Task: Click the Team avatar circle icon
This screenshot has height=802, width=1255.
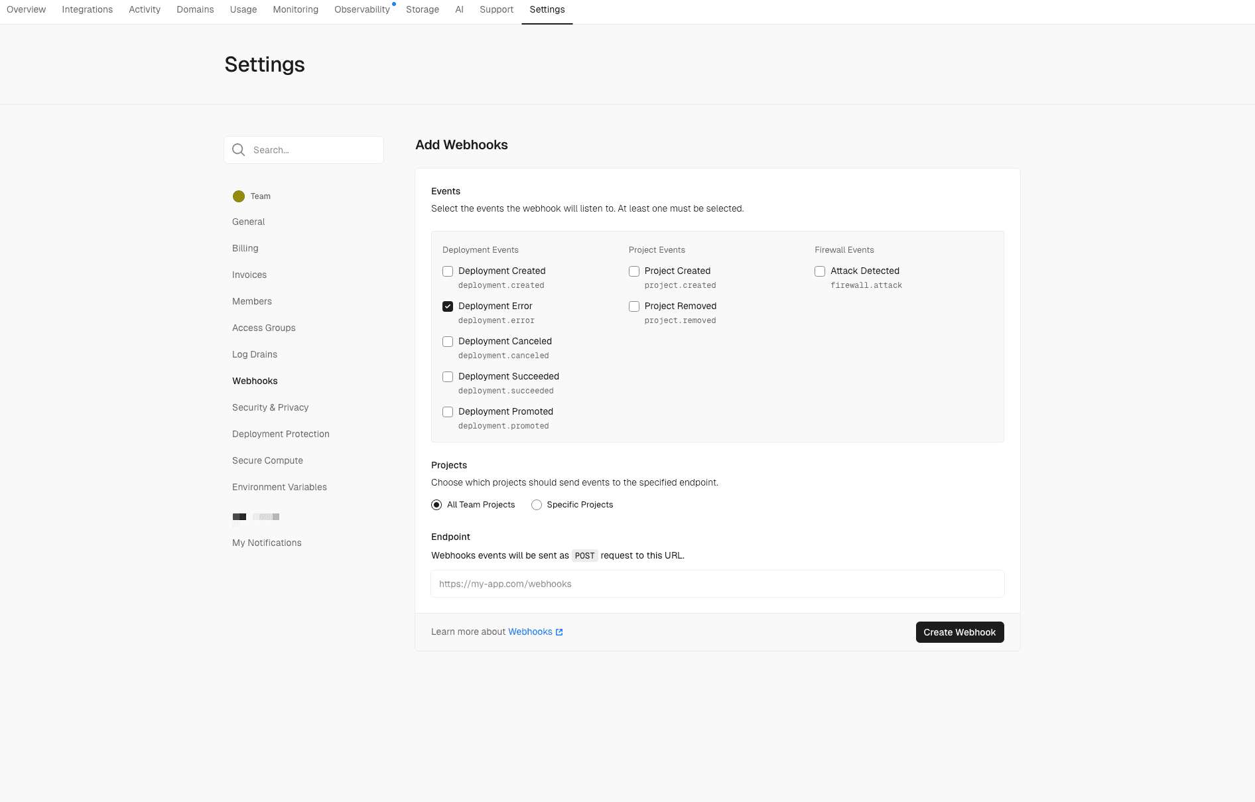Action: pyautogui.click(x=239, y=196)
